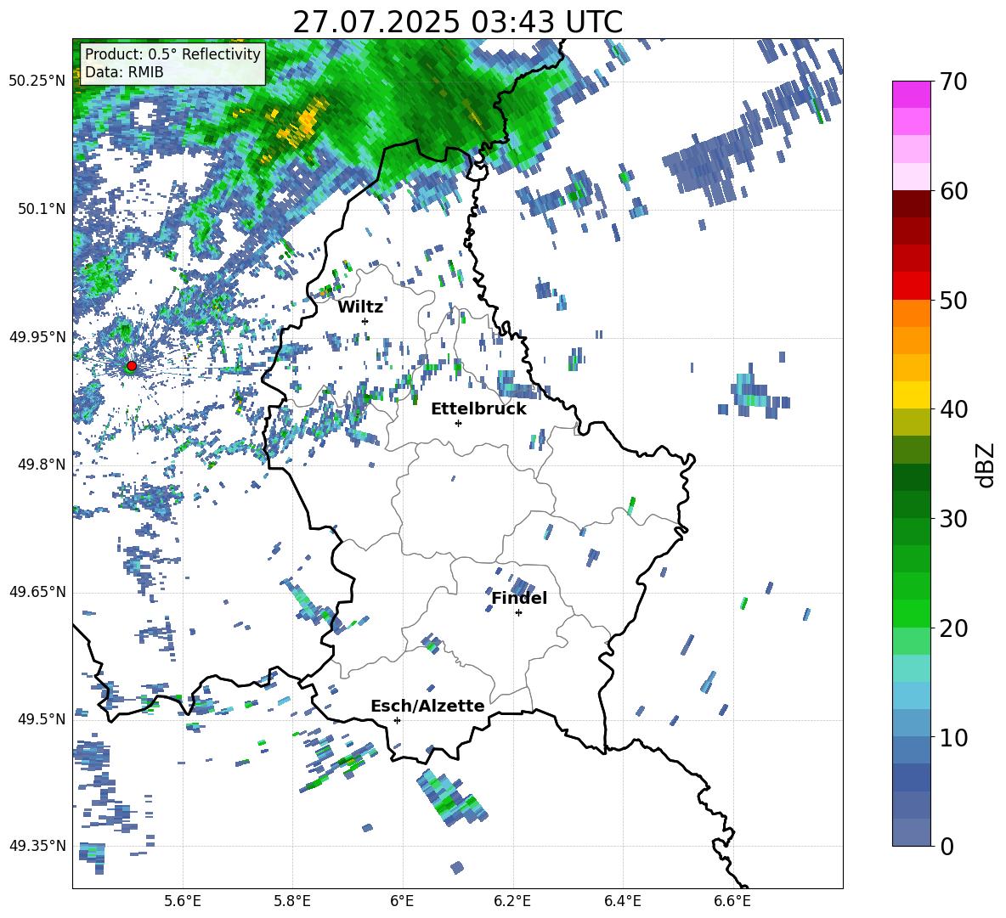The height and width of the screenshot is (918, 1006).
Task: Pick the magenta 68-70 dBZ colorbar segment
Action: click(911, 94)
